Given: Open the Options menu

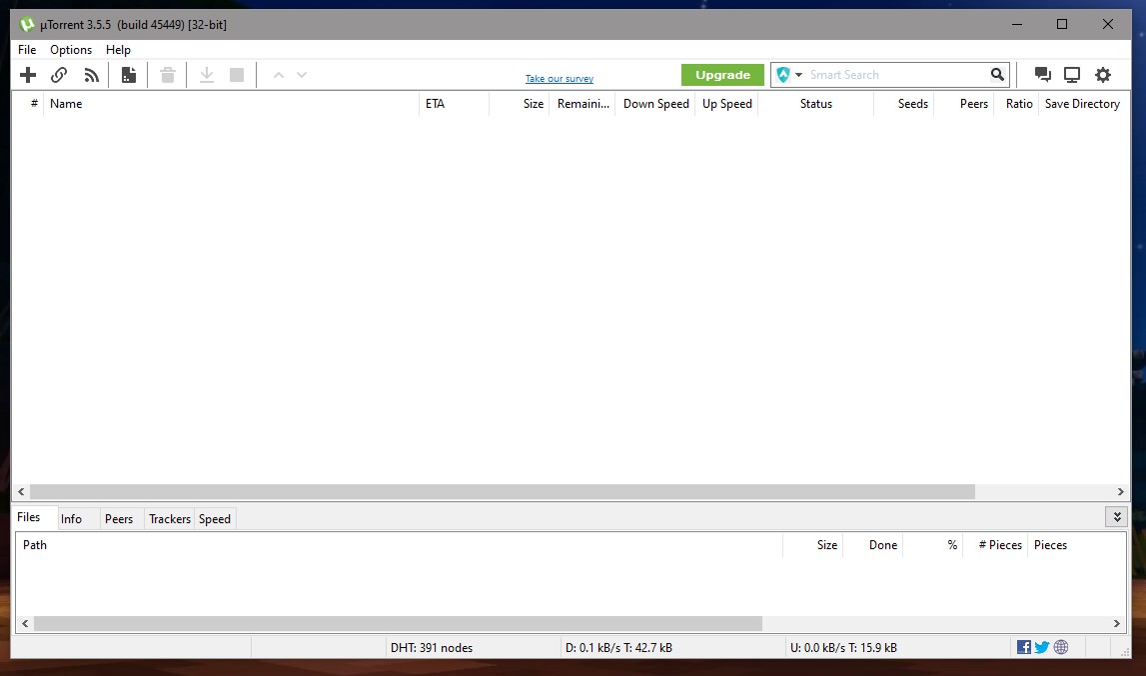Looking at the screenshot, I should click(x=71, y=50).
